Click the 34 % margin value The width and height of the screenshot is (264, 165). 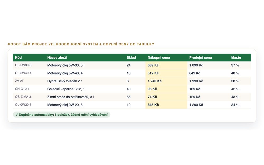pyautogui.click(x=235, y=105)
